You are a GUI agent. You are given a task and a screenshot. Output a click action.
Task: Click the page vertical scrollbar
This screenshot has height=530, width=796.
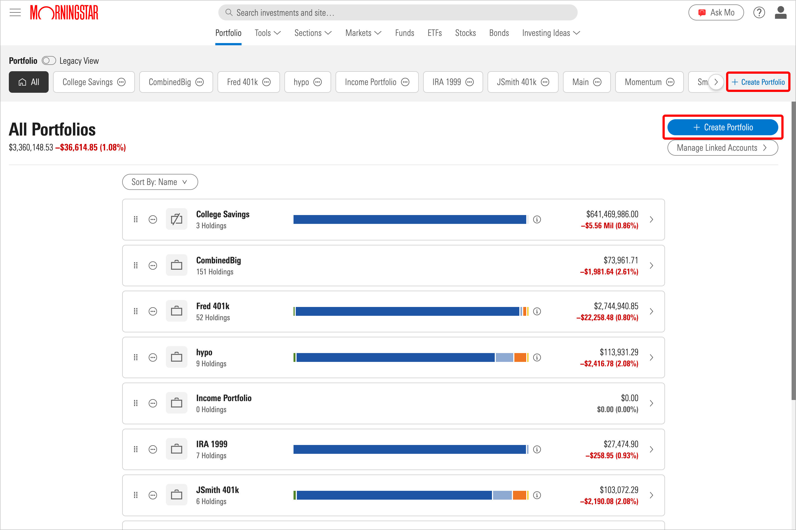click(x=793, y=251)
